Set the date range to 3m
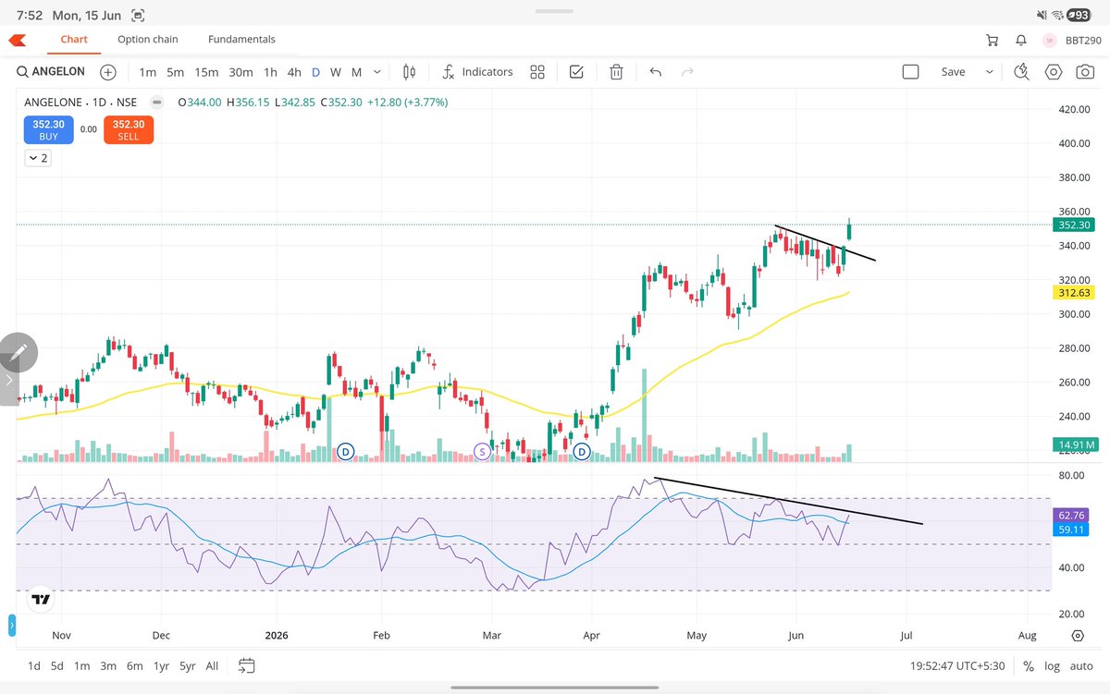1110x694 pixels. click(108, 665)
